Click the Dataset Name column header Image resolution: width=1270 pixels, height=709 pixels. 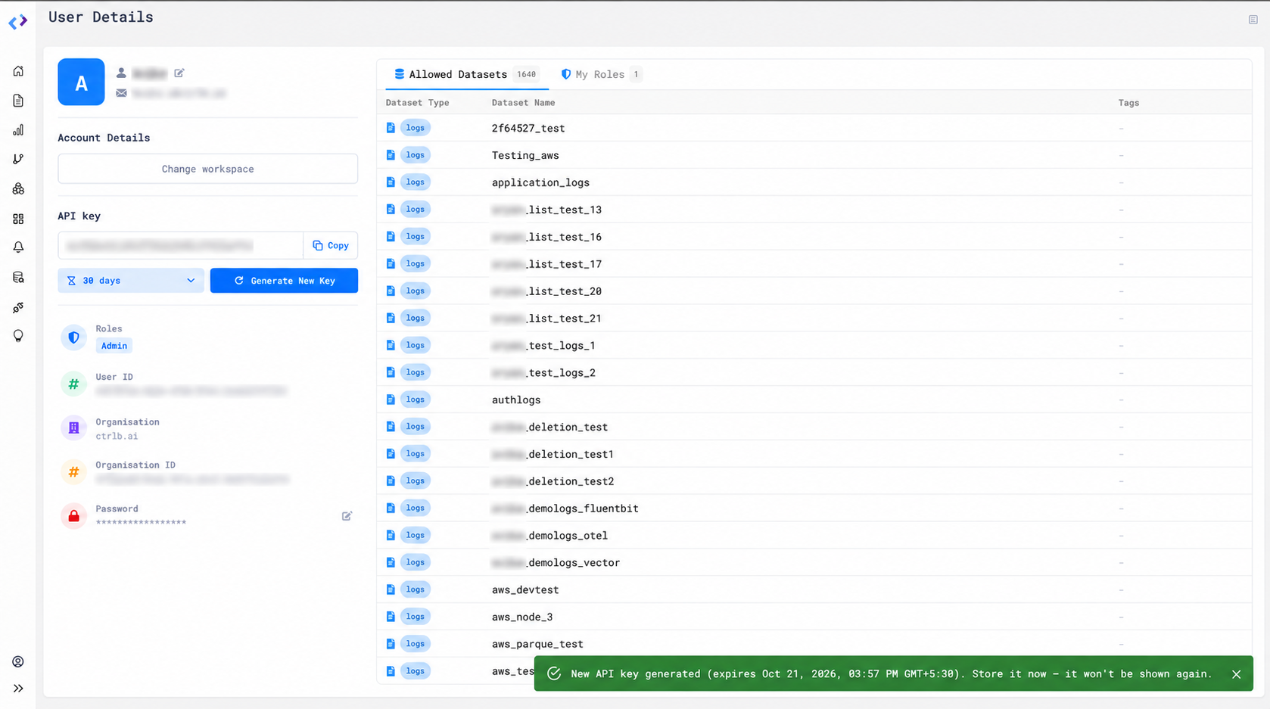523,103
